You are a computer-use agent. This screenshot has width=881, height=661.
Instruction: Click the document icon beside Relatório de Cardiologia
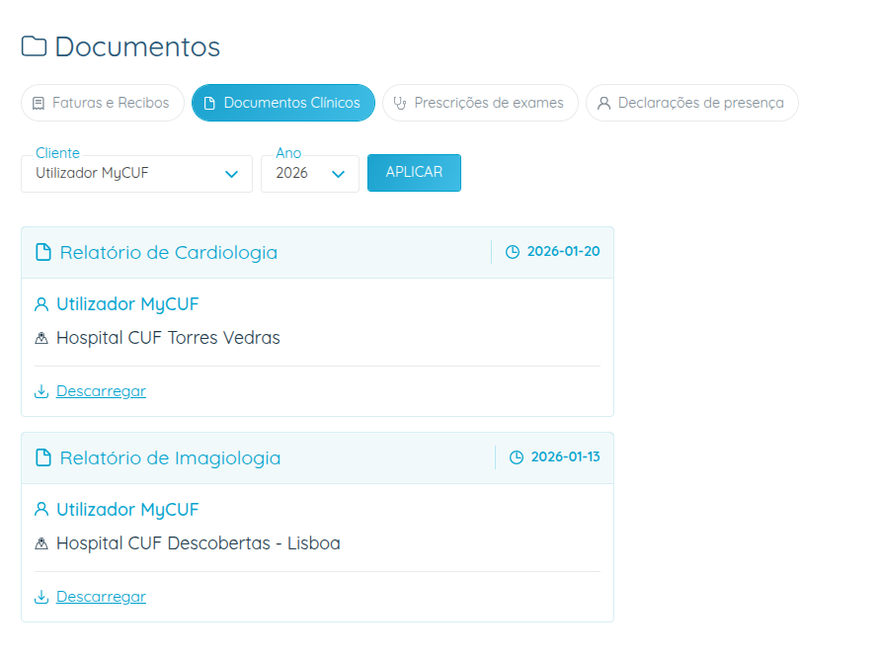(43, 252)
